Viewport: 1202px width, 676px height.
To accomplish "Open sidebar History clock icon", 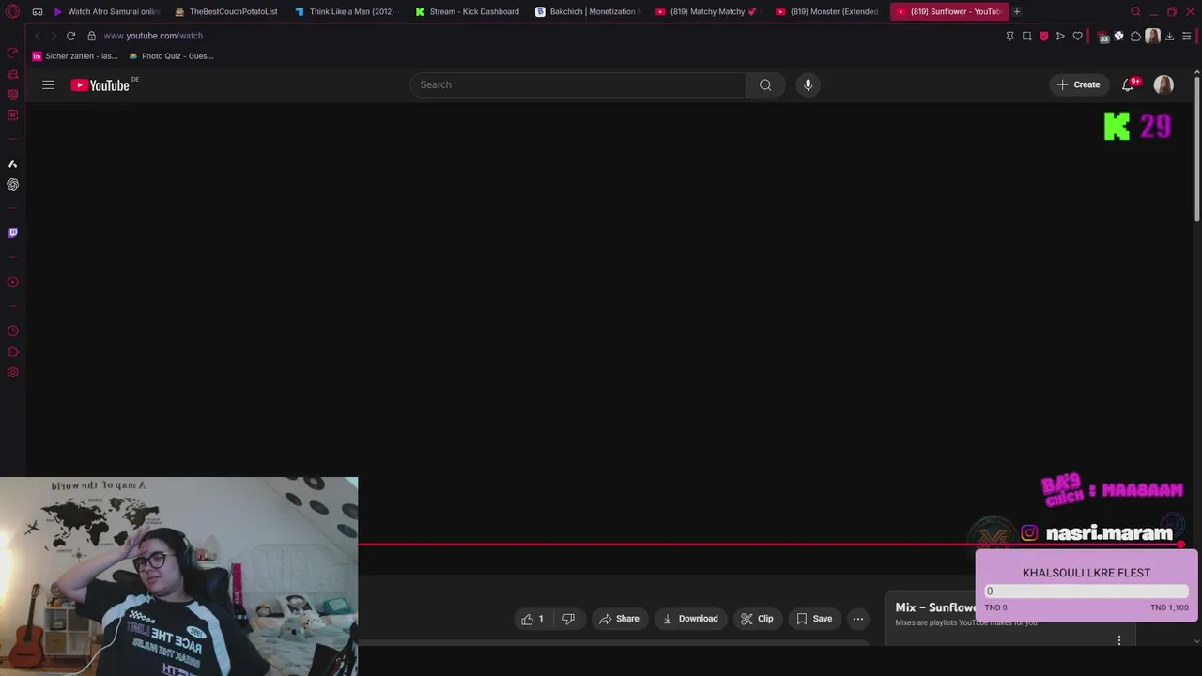I will click(12, 330).
